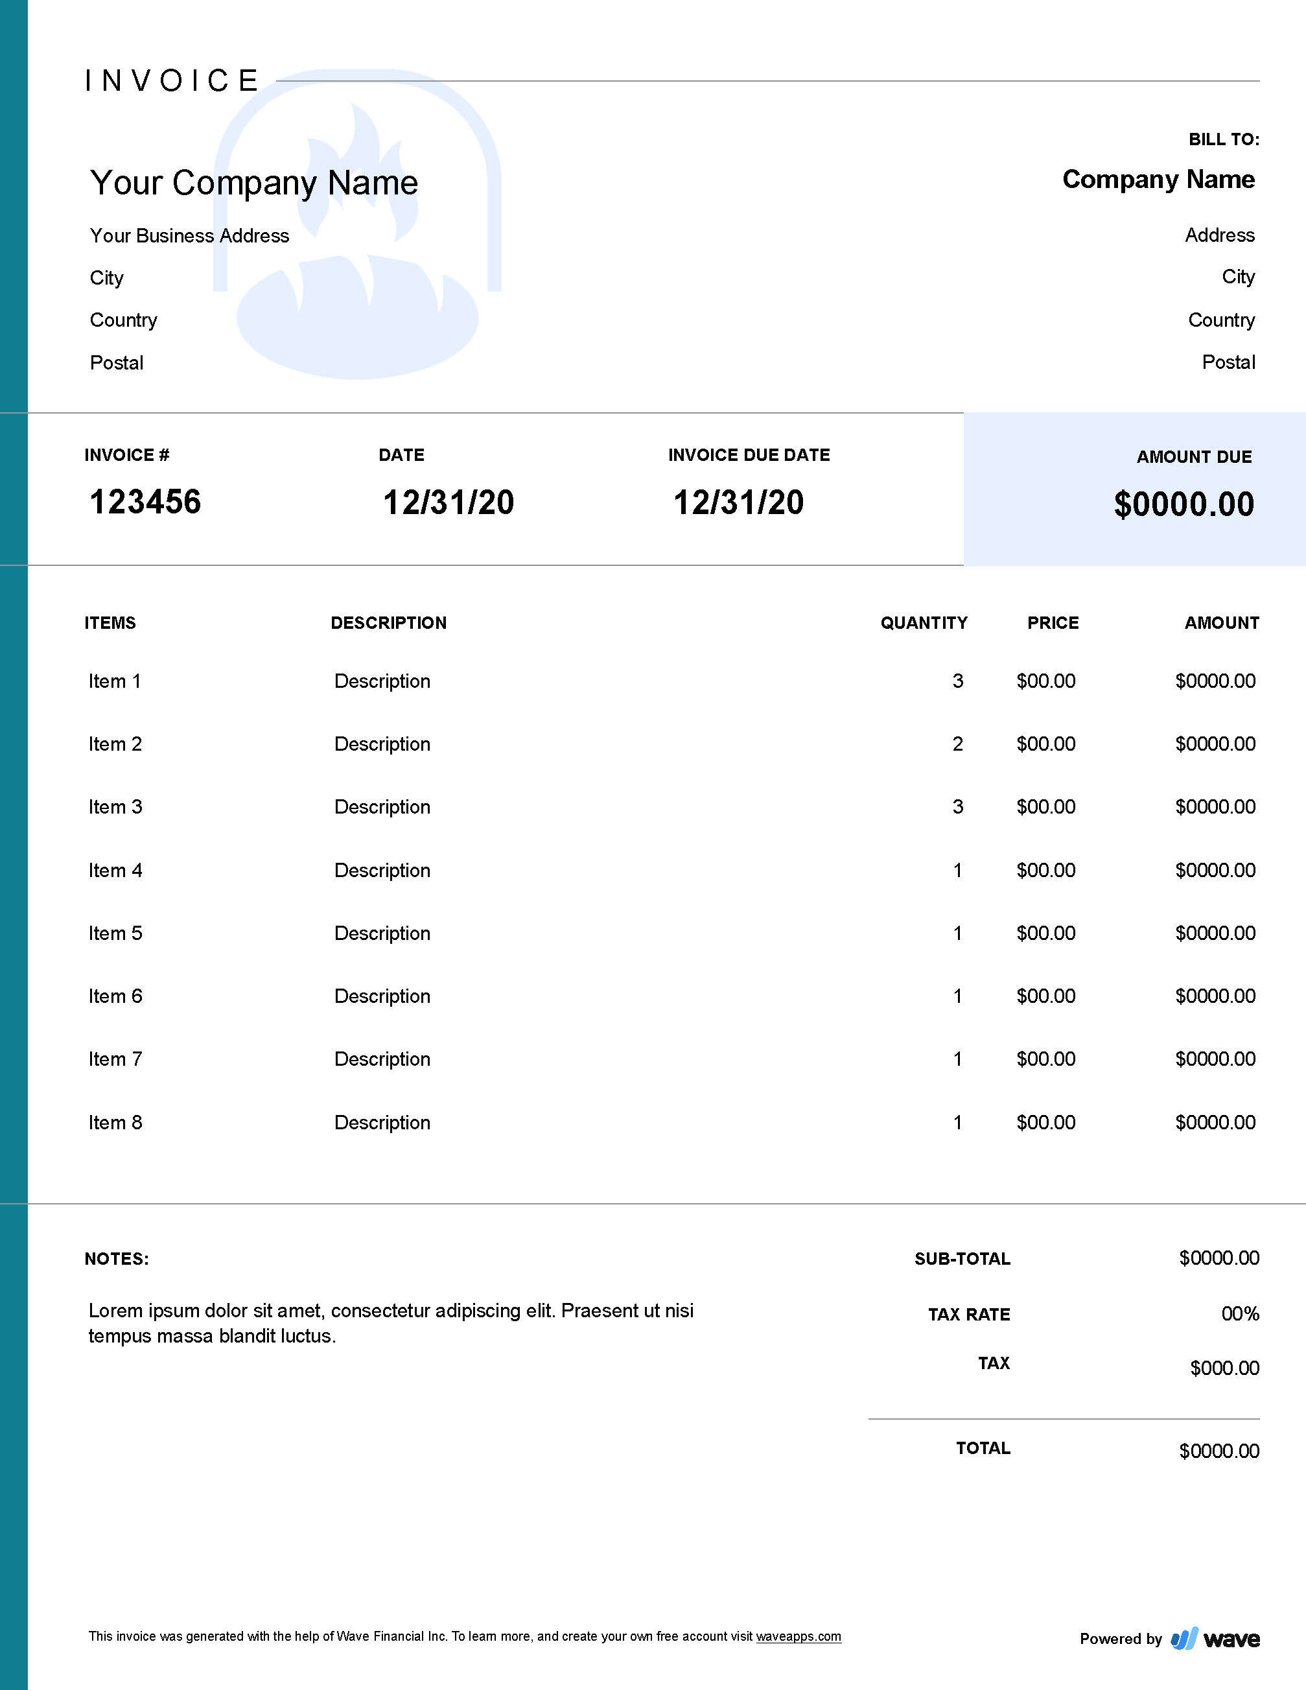This screenshot has width=1306, height=1690.
Task: Select the INVOICE heading text
Action: pos(172,80)
